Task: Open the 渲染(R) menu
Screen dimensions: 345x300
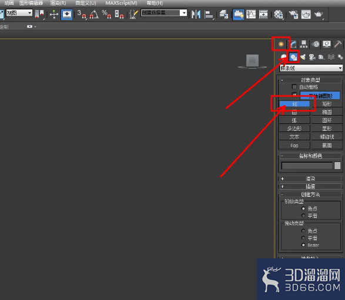Action: pos(58,3)
